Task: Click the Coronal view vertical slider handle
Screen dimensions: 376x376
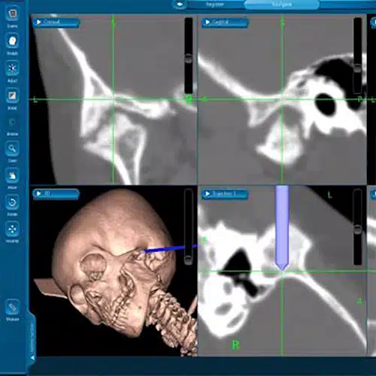Action: point(189,59)
